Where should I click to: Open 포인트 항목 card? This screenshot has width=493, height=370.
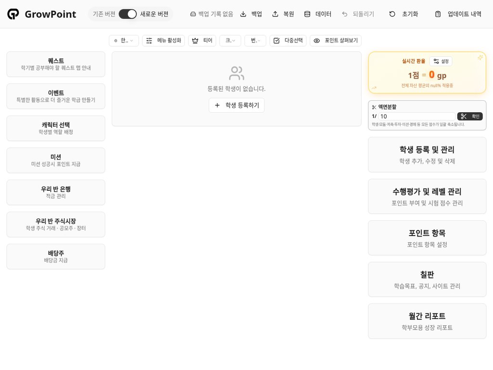tap(427, 238)
